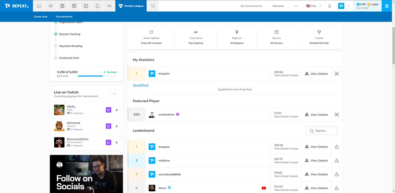Open Atsuu's YouTube channel icon

click(264, 188)
